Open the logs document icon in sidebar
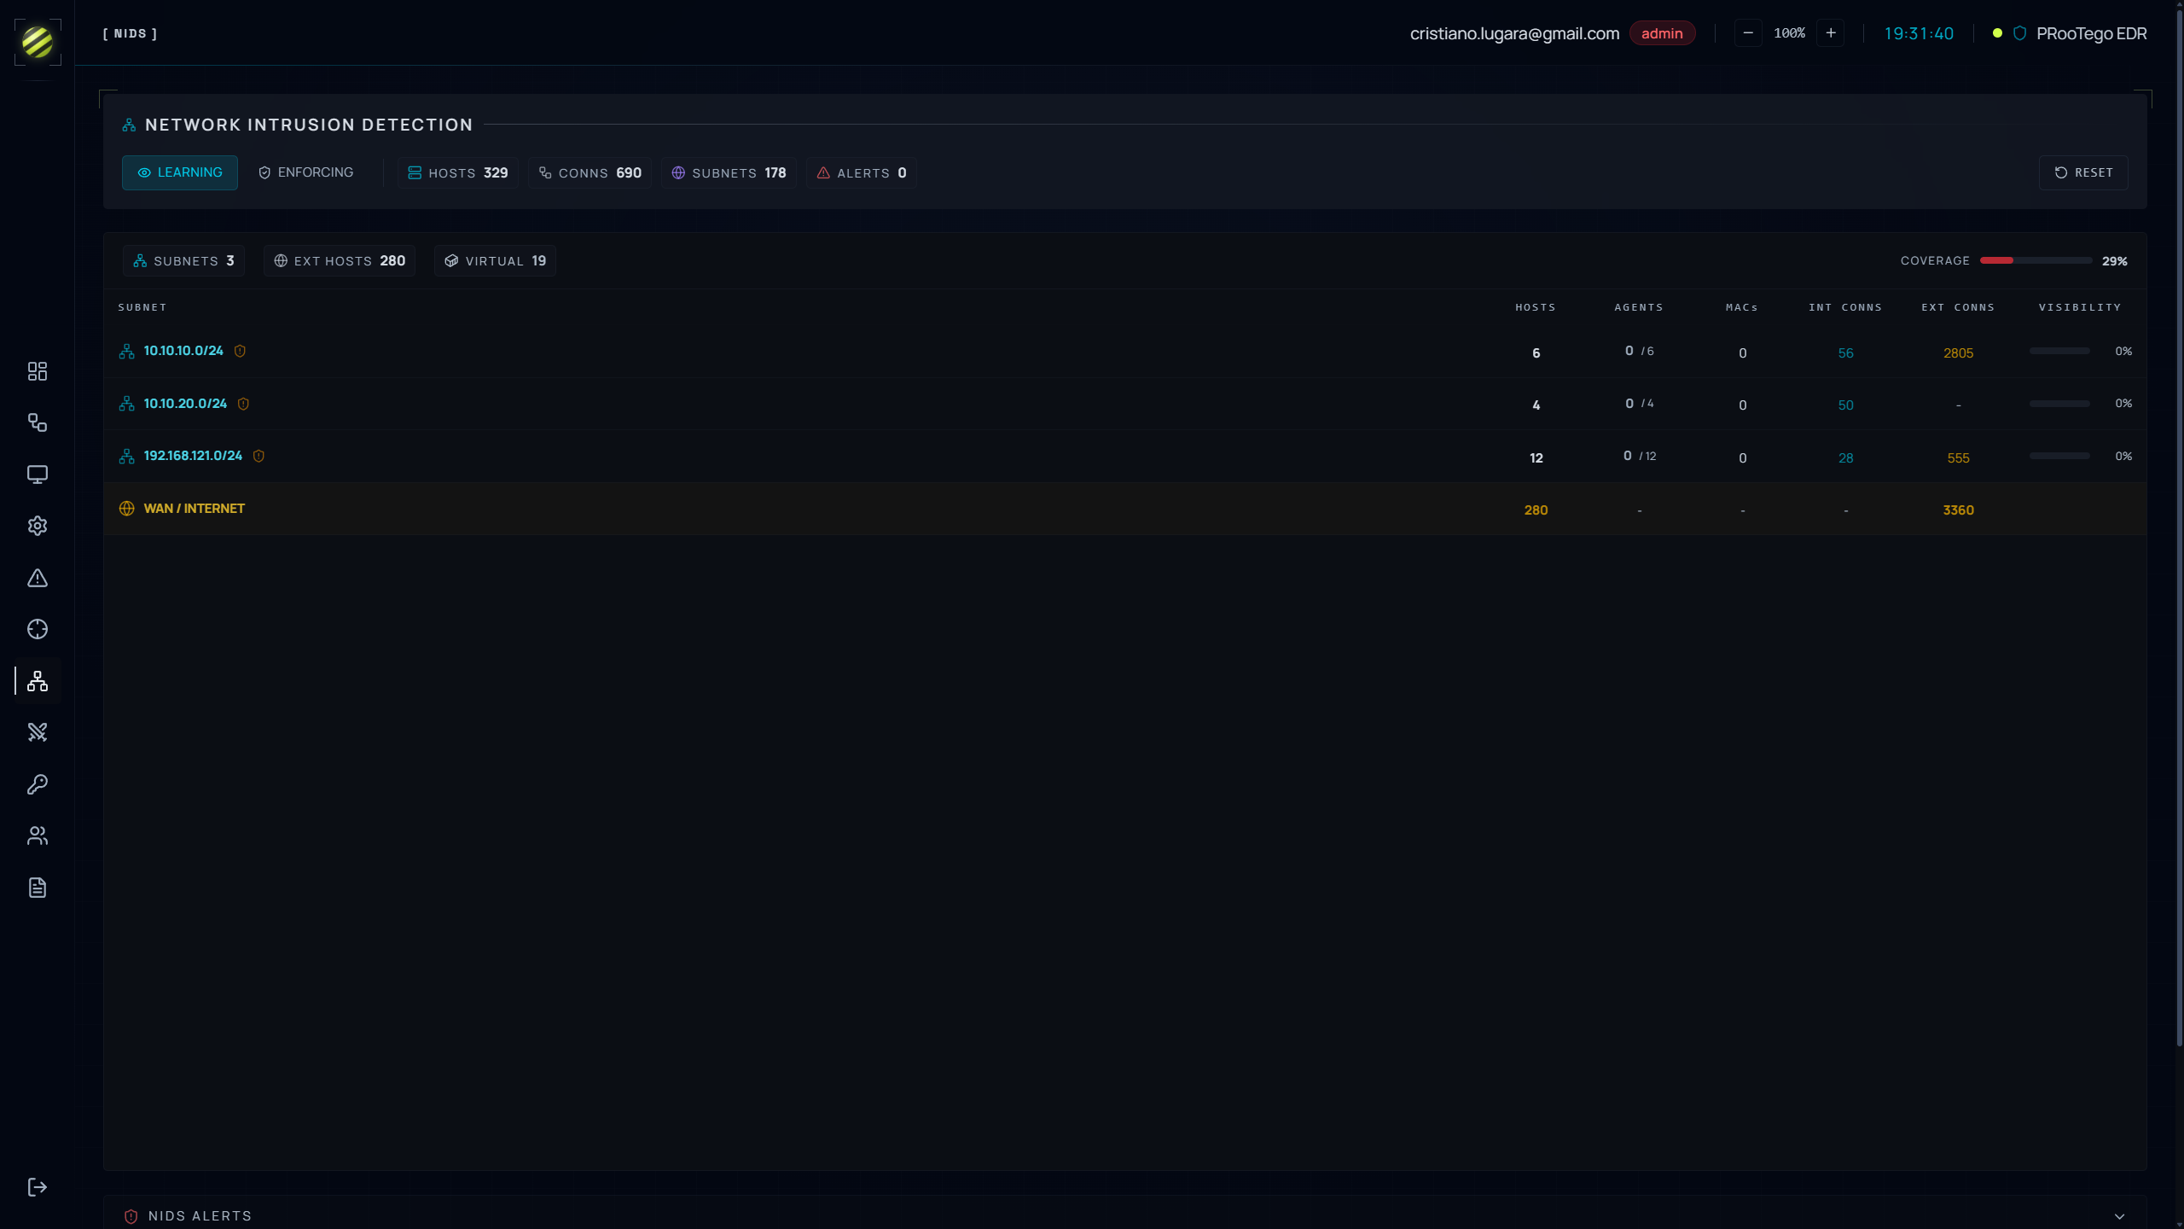Screen dimensions: 2184x1229 point(38,888)
